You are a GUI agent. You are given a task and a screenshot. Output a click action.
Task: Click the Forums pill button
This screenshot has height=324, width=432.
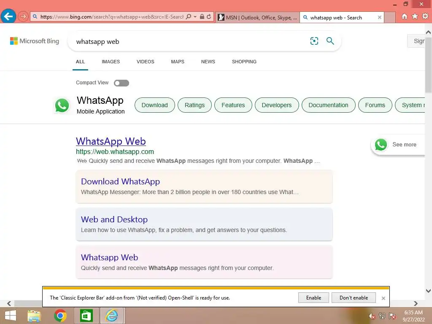pos(375,105)
